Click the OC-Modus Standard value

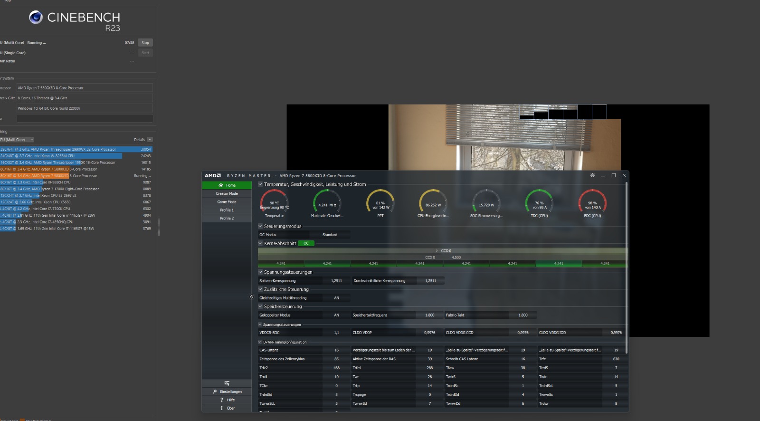pyautogui.click(x=330, y=235)
